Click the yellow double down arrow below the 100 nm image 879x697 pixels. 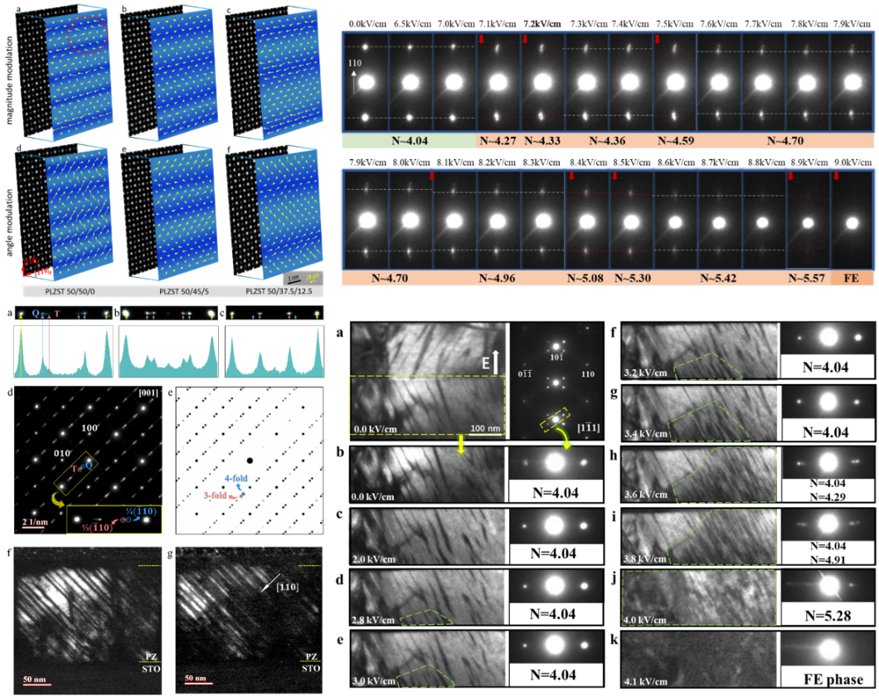(x=462, y=446)
